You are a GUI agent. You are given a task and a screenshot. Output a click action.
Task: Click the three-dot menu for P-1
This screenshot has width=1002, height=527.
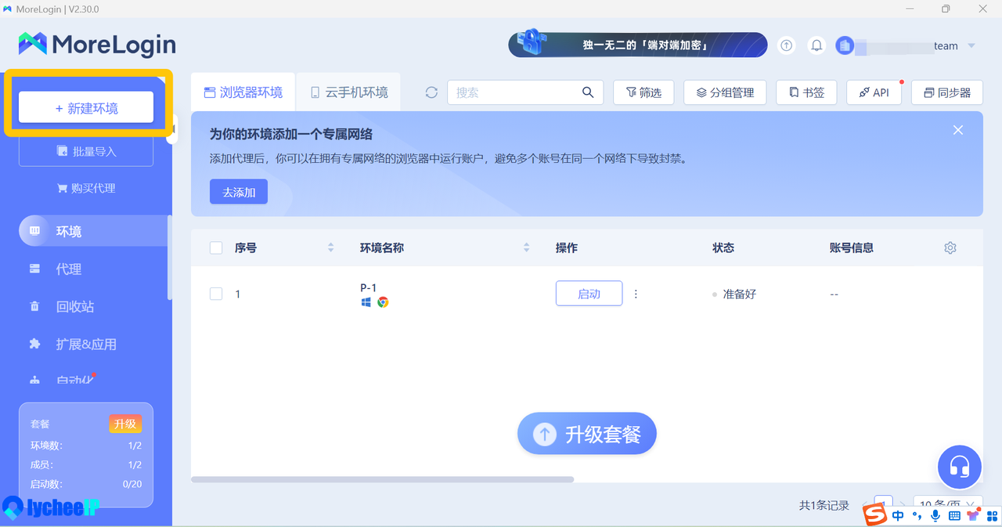[636, 294]
